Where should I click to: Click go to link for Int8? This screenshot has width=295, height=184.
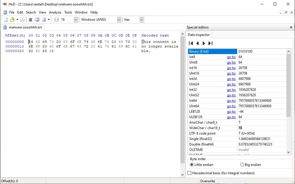click(x=231, y=57)
